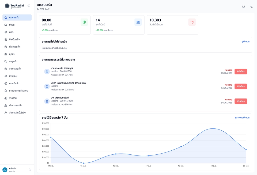Screen dimensions: 257x175
Task: Open คอมมิชชั่น page in the sidebar
Action: pyautogui.click(x=14, y=83)
